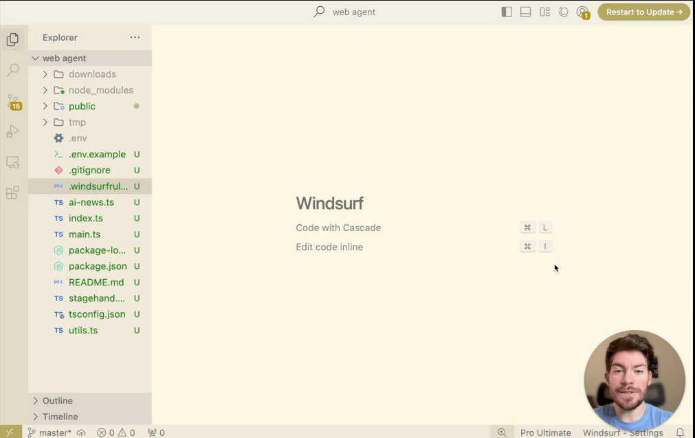Open utils.ts file
Screen dimensions: 695x438
coord(90,330)
